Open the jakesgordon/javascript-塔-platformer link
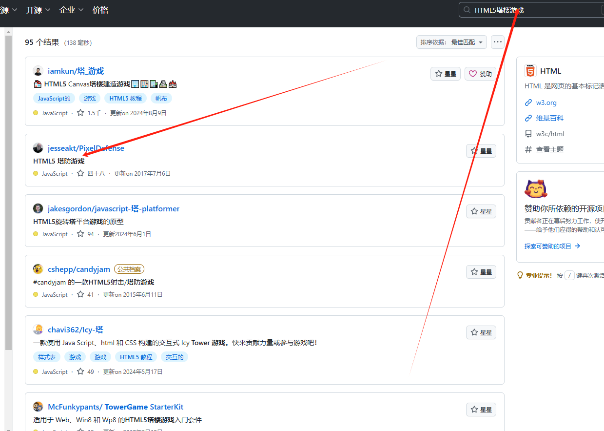This screenshot has width=604, height=431. pyautogui.click(x=114, y=208)
